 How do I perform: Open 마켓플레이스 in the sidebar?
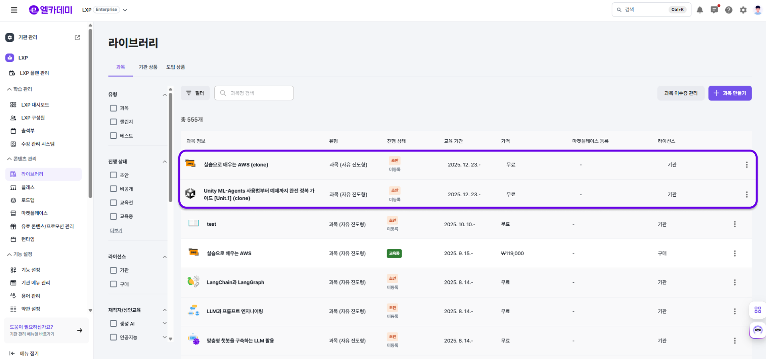pyautogui.click(x=34, y=213)
